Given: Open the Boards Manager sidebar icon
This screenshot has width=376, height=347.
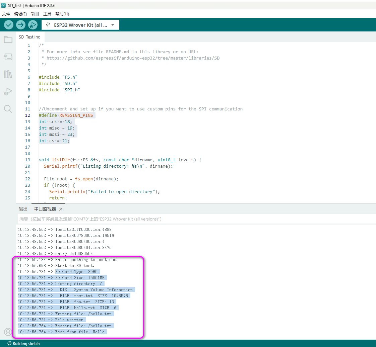Looking at the screenshot, I should coord(8,57).
